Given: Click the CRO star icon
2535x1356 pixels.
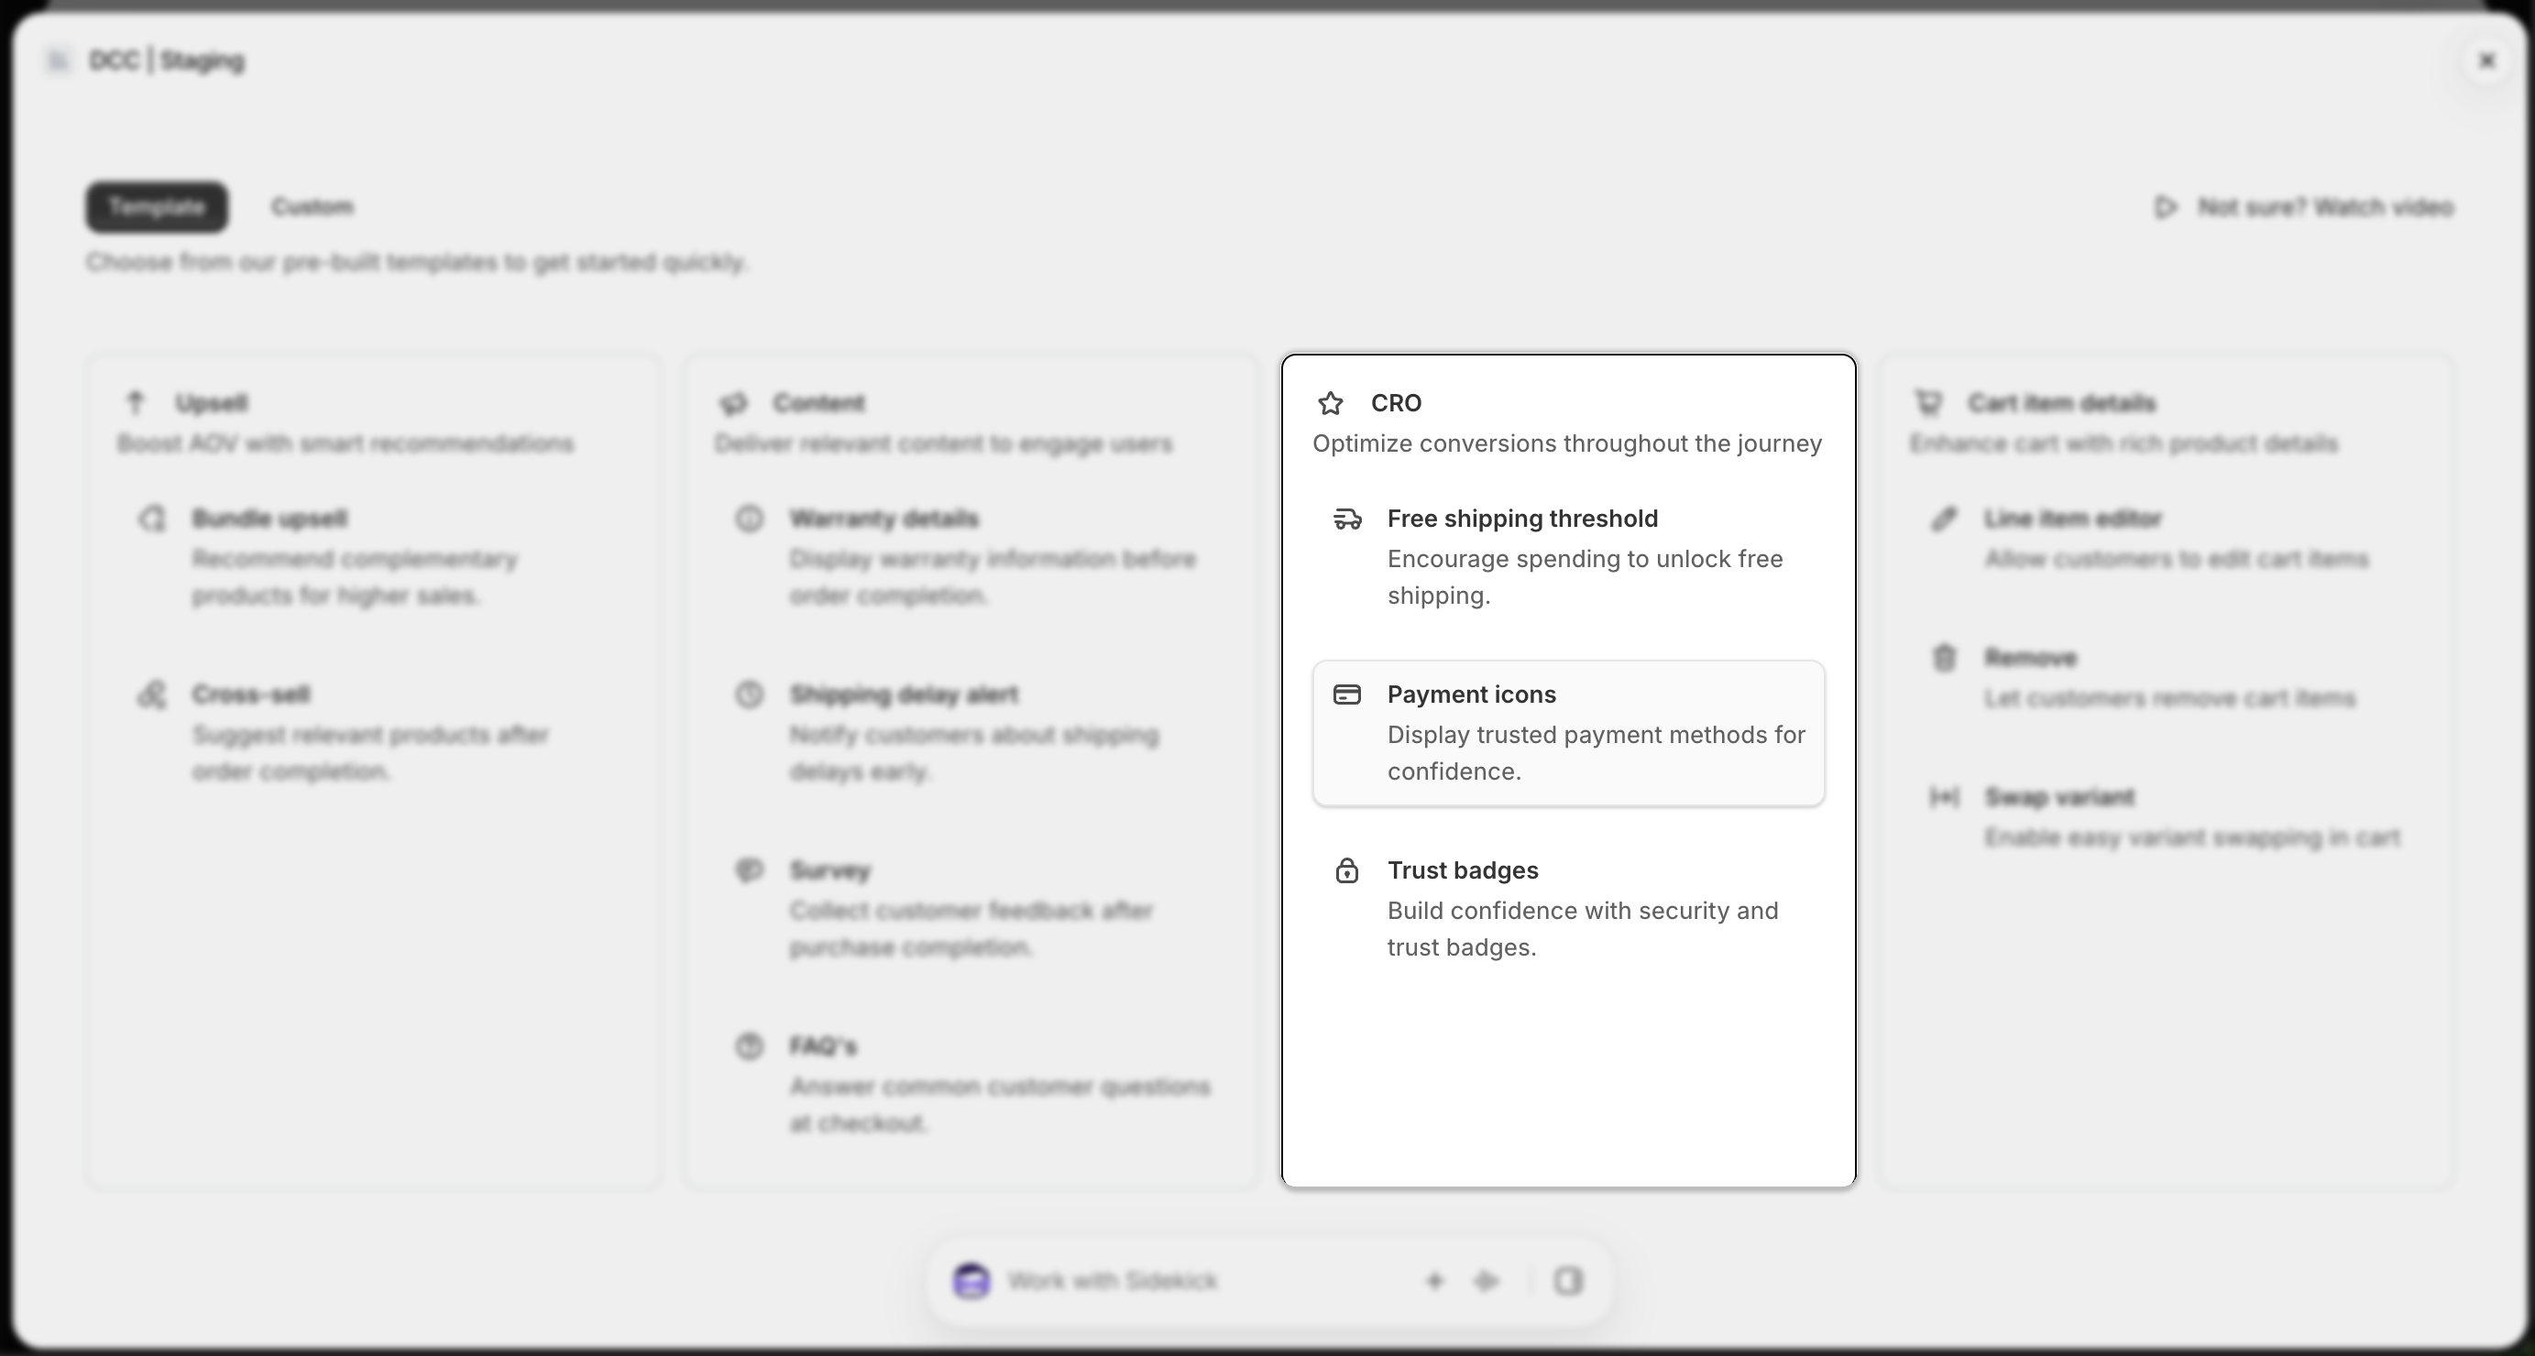Looking at the screenshot, I should click(1331, 403).
